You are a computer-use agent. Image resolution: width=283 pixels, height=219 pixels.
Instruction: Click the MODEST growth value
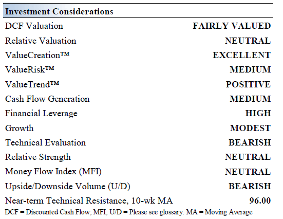pos(250,128)
